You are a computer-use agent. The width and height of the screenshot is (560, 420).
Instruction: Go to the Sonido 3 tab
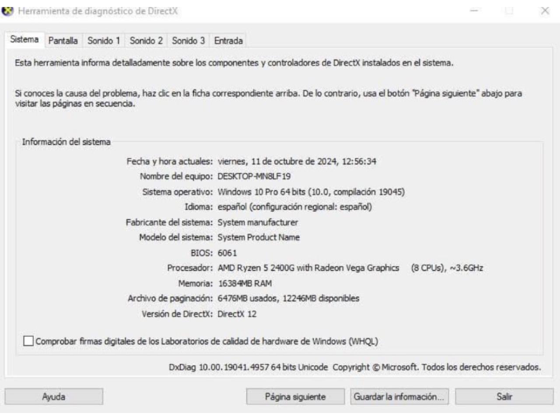[188, 41]
